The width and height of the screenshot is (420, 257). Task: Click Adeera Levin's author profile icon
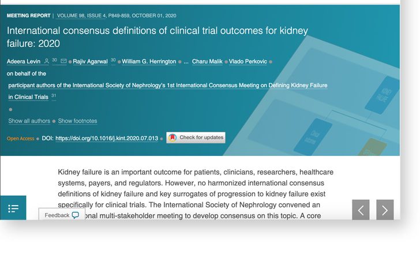tap(46, 61)
